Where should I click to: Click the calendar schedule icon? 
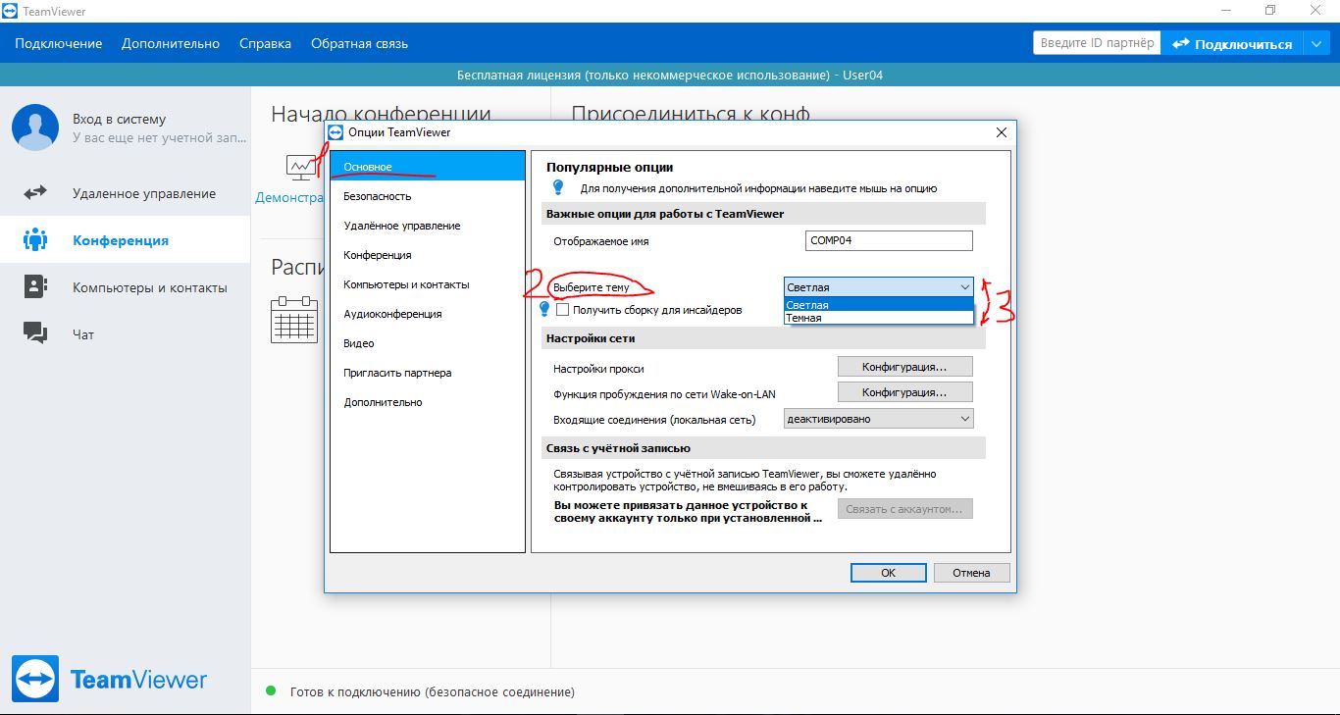click(x=294, y=319)
